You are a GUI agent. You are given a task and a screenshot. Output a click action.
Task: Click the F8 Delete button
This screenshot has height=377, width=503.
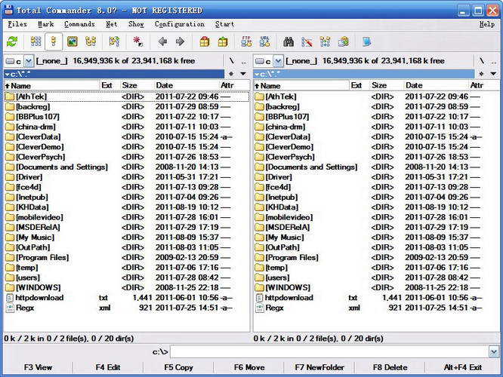coord(390,367)
